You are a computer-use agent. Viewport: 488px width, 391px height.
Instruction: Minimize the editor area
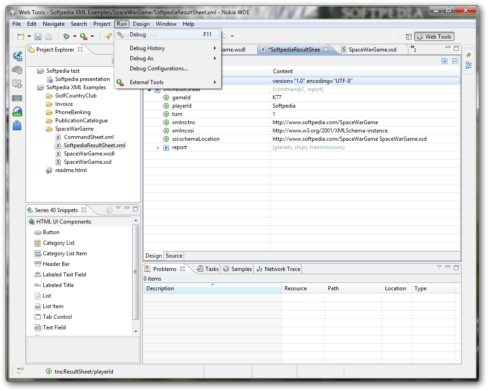448,47
